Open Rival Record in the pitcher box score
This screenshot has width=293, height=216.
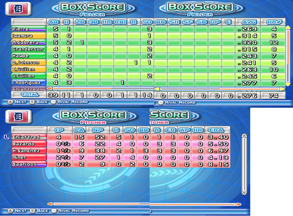[70, 211]
